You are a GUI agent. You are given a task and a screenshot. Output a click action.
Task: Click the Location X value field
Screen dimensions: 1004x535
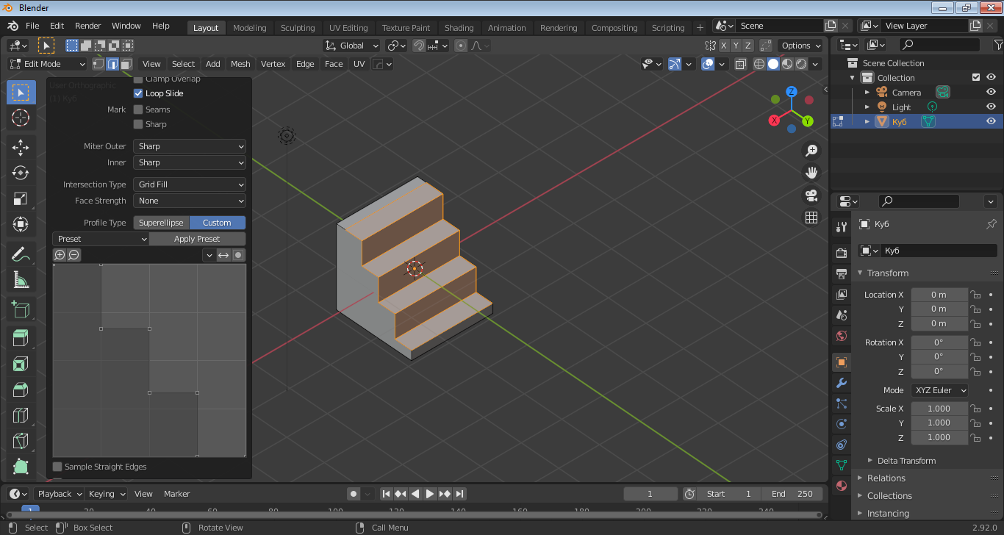(x=939, y=295)
